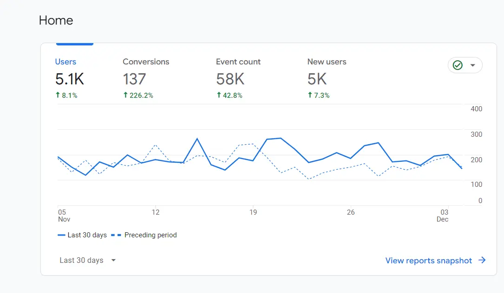Click the Last 30 days solid-line legend icon

point(62,235)
